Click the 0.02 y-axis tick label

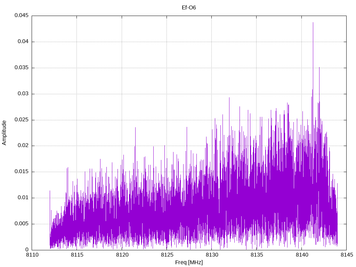point(23,145)
